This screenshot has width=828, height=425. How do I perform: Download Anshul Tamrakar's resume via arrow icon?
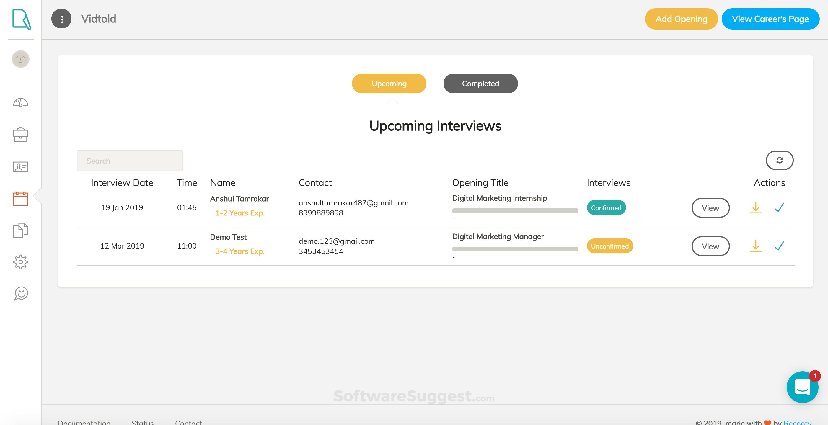pos(755,207)
